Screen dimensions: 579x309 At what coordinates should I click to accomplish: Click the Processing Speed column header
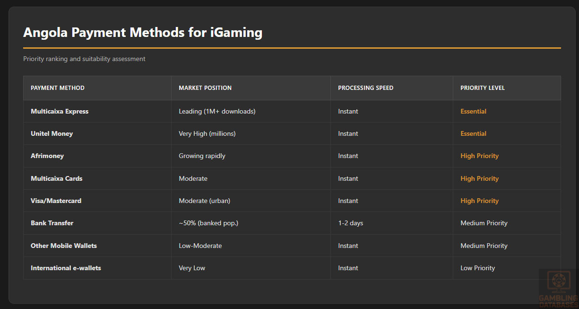pos(365,88)
